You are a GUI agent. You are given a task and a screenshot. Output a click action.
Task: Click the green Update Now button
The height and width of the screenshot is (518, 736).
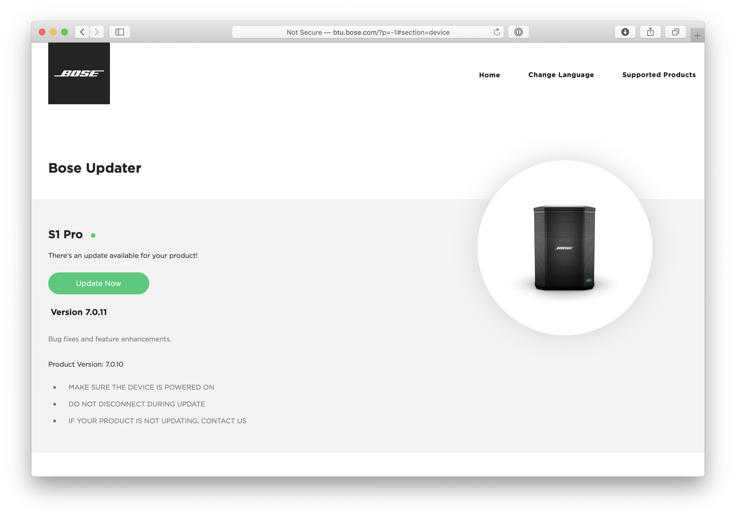click(98, 283)
